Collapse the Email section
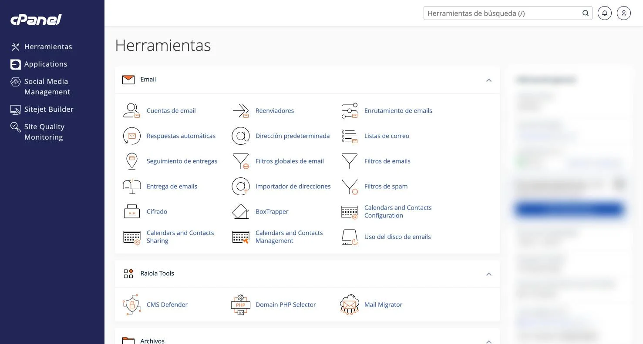Viewport: 643px width, 344px height. point(489,80)
